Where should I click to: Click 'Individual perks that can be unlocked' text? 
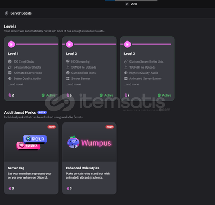(x=44, y=117)
